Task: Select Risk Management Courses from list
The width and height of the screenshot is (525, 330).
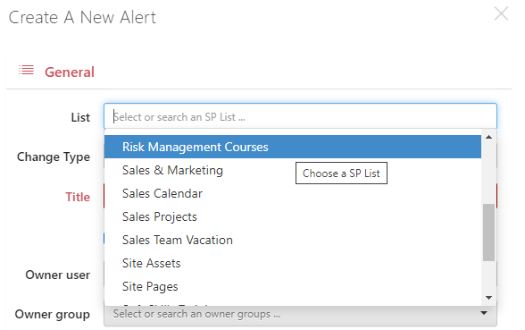Action: point(293,147)
